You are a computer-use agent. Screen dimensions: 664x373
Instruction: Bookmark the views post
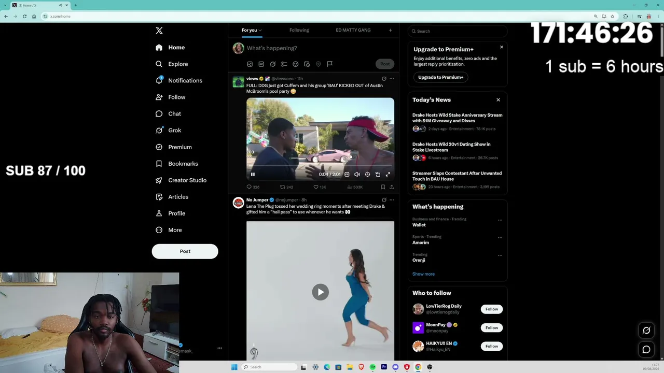click(383, 187)
